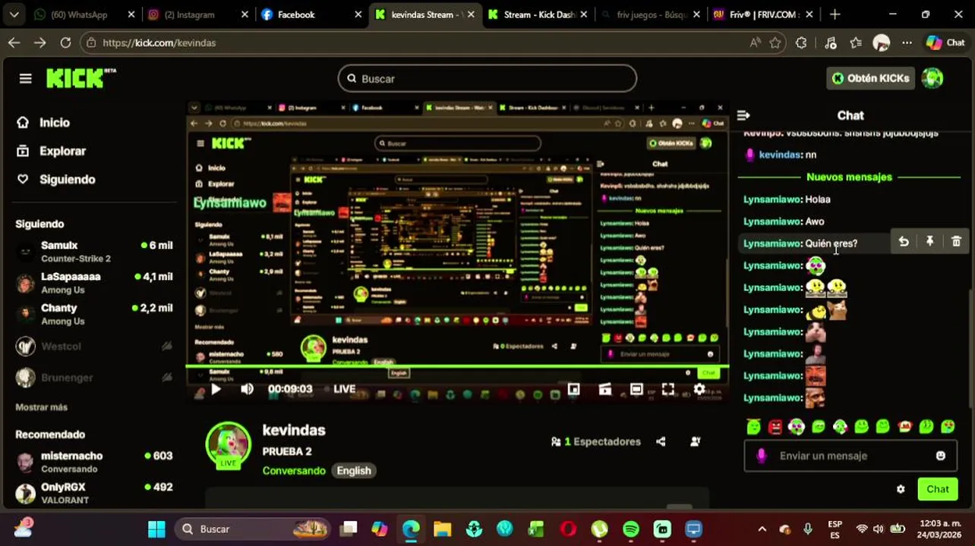Click the Obtén KICKs button
Screen dimensions: 975x546
tap(870, 78)
